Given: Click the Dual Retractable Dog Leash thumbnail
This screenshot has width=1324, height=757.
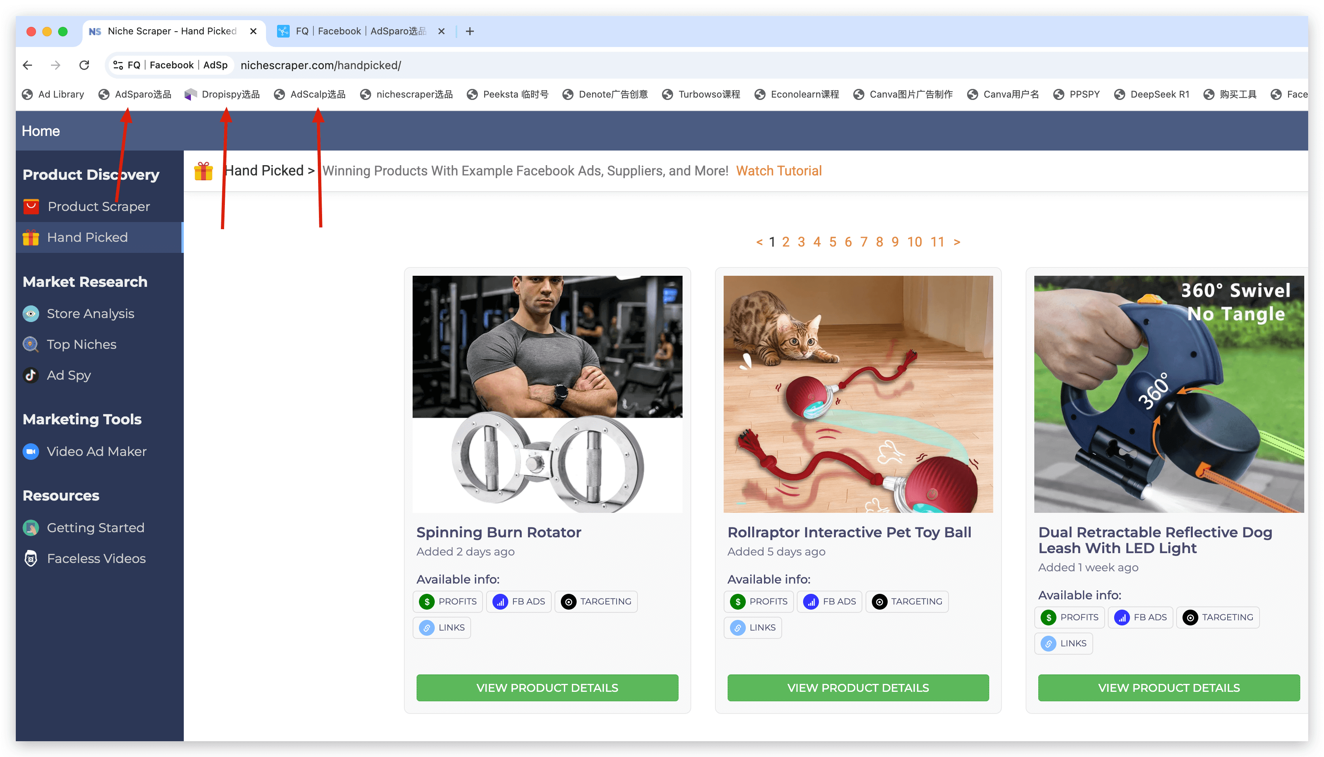Looking at the screenshot, I should pos(1169,394).
